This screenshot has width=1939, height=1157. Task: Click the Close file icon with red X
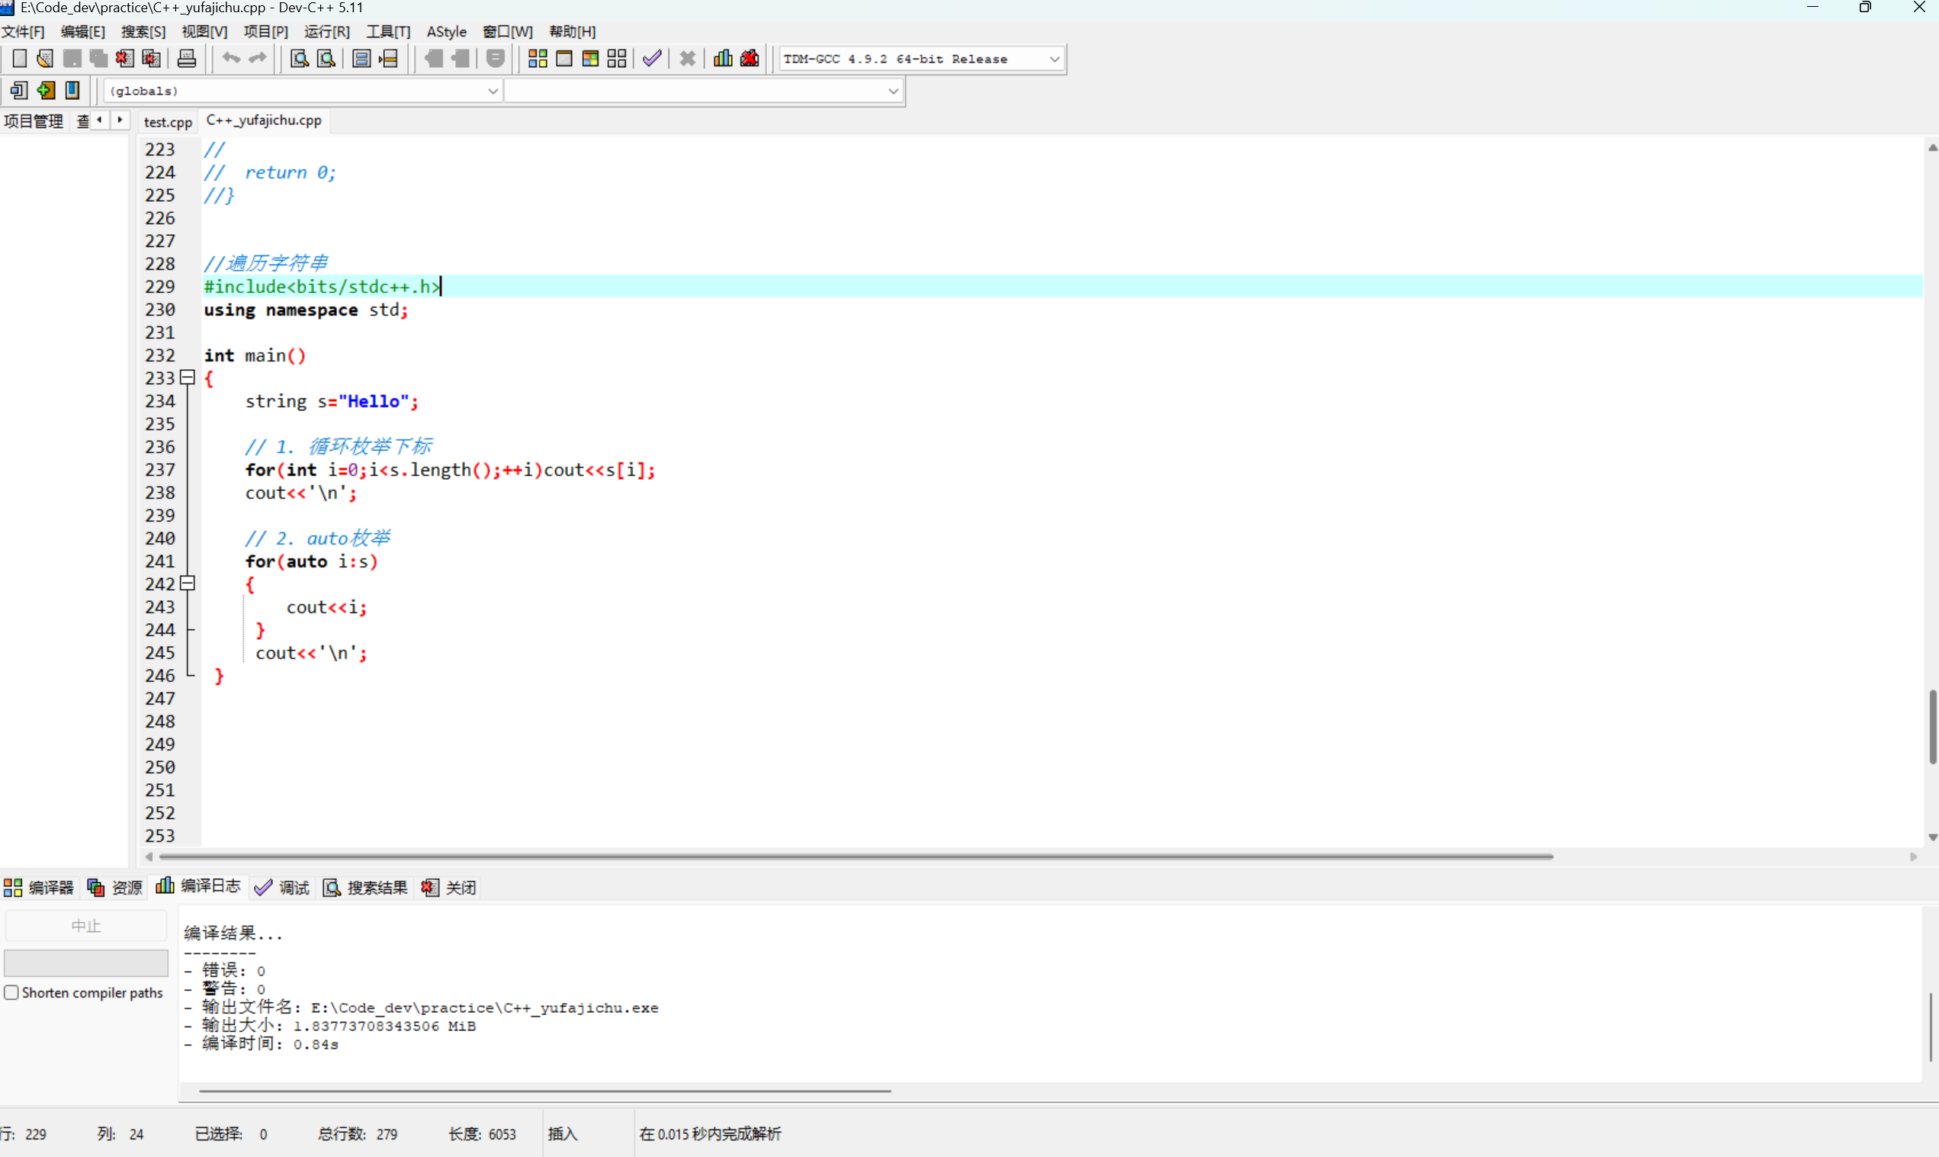click(125, 59)
